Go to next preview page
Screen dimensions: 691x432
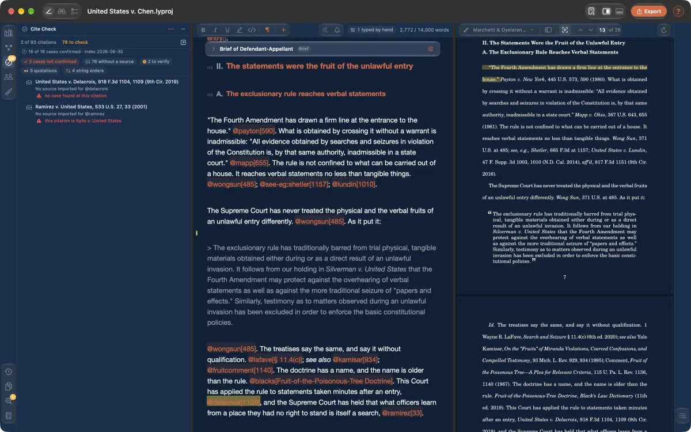(x=591, y=29)
